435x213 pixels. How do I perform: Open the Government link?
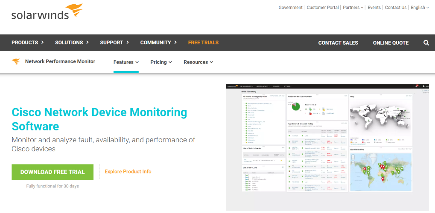(x=290, y=8)
